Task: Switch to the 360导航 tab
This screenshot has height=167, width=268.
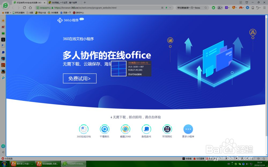Action: [64, 3]
